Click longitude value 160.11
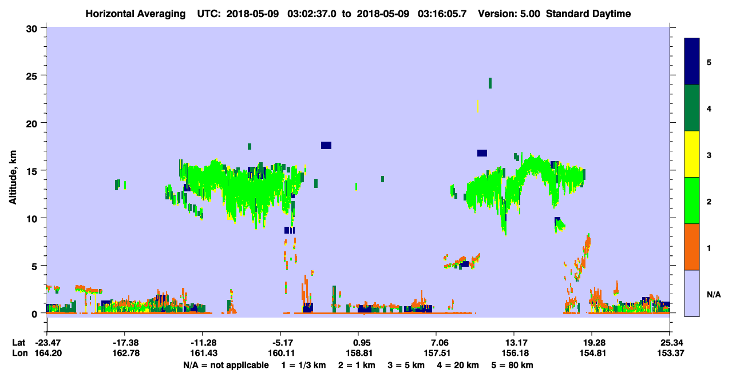 [280, 353]
